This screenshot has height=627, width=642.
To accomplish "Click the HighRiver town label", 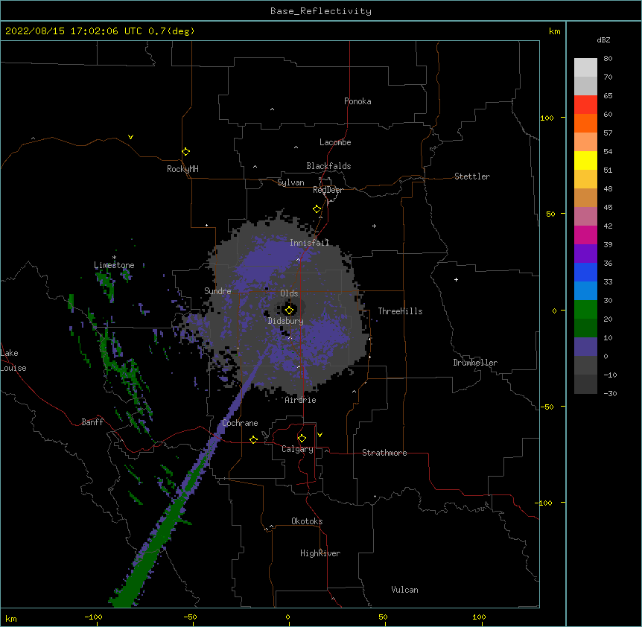I will coord(320,553).
